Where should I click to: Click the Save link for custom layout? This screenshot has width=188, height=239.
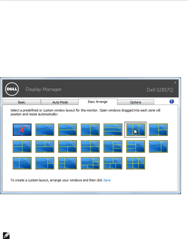tap(107, 180)
